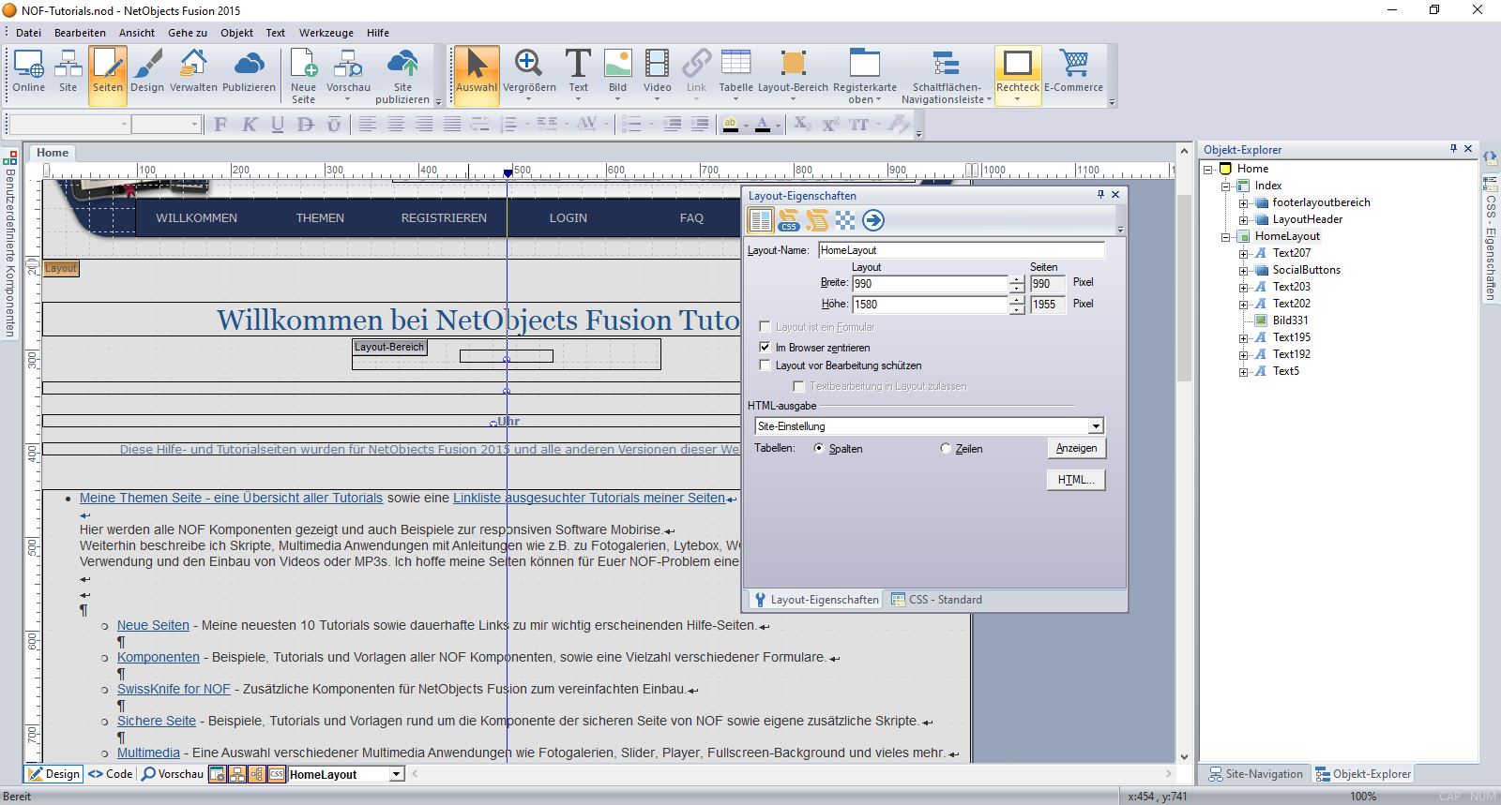1501x805 pixels.
Task: Open the Bearbeiten menu
Action: 80,33
